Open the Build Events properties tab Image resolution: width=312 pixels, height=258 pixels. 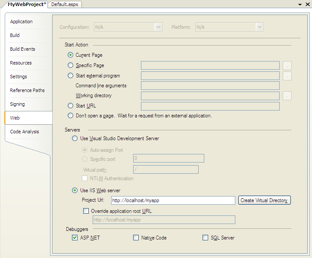click(22, 49)
